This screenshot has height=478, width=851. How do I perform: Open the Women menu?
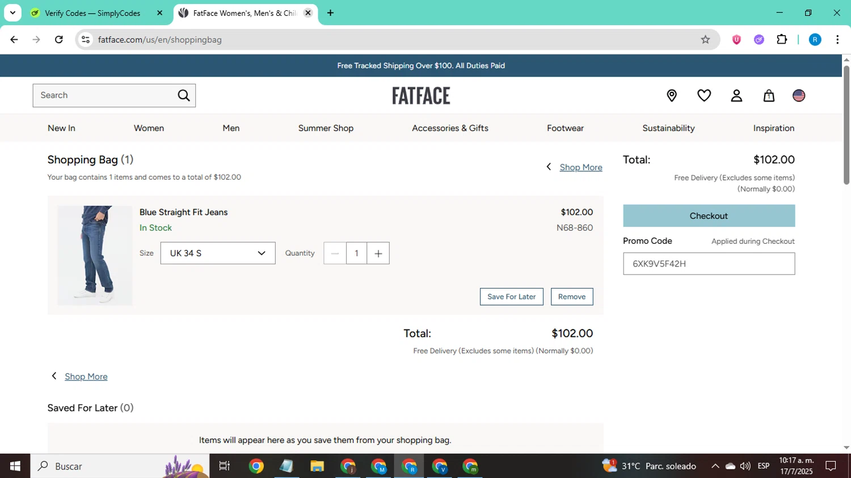point(149,128)
